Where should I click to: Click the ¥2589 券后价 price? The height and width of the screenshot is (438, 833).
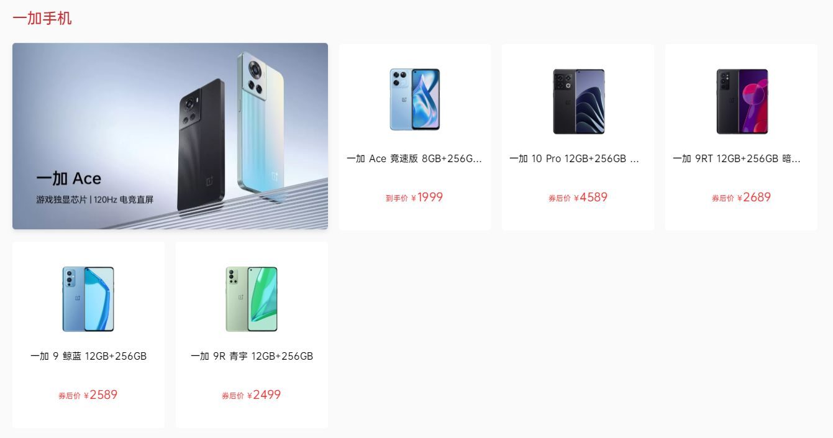coord(88,395)
